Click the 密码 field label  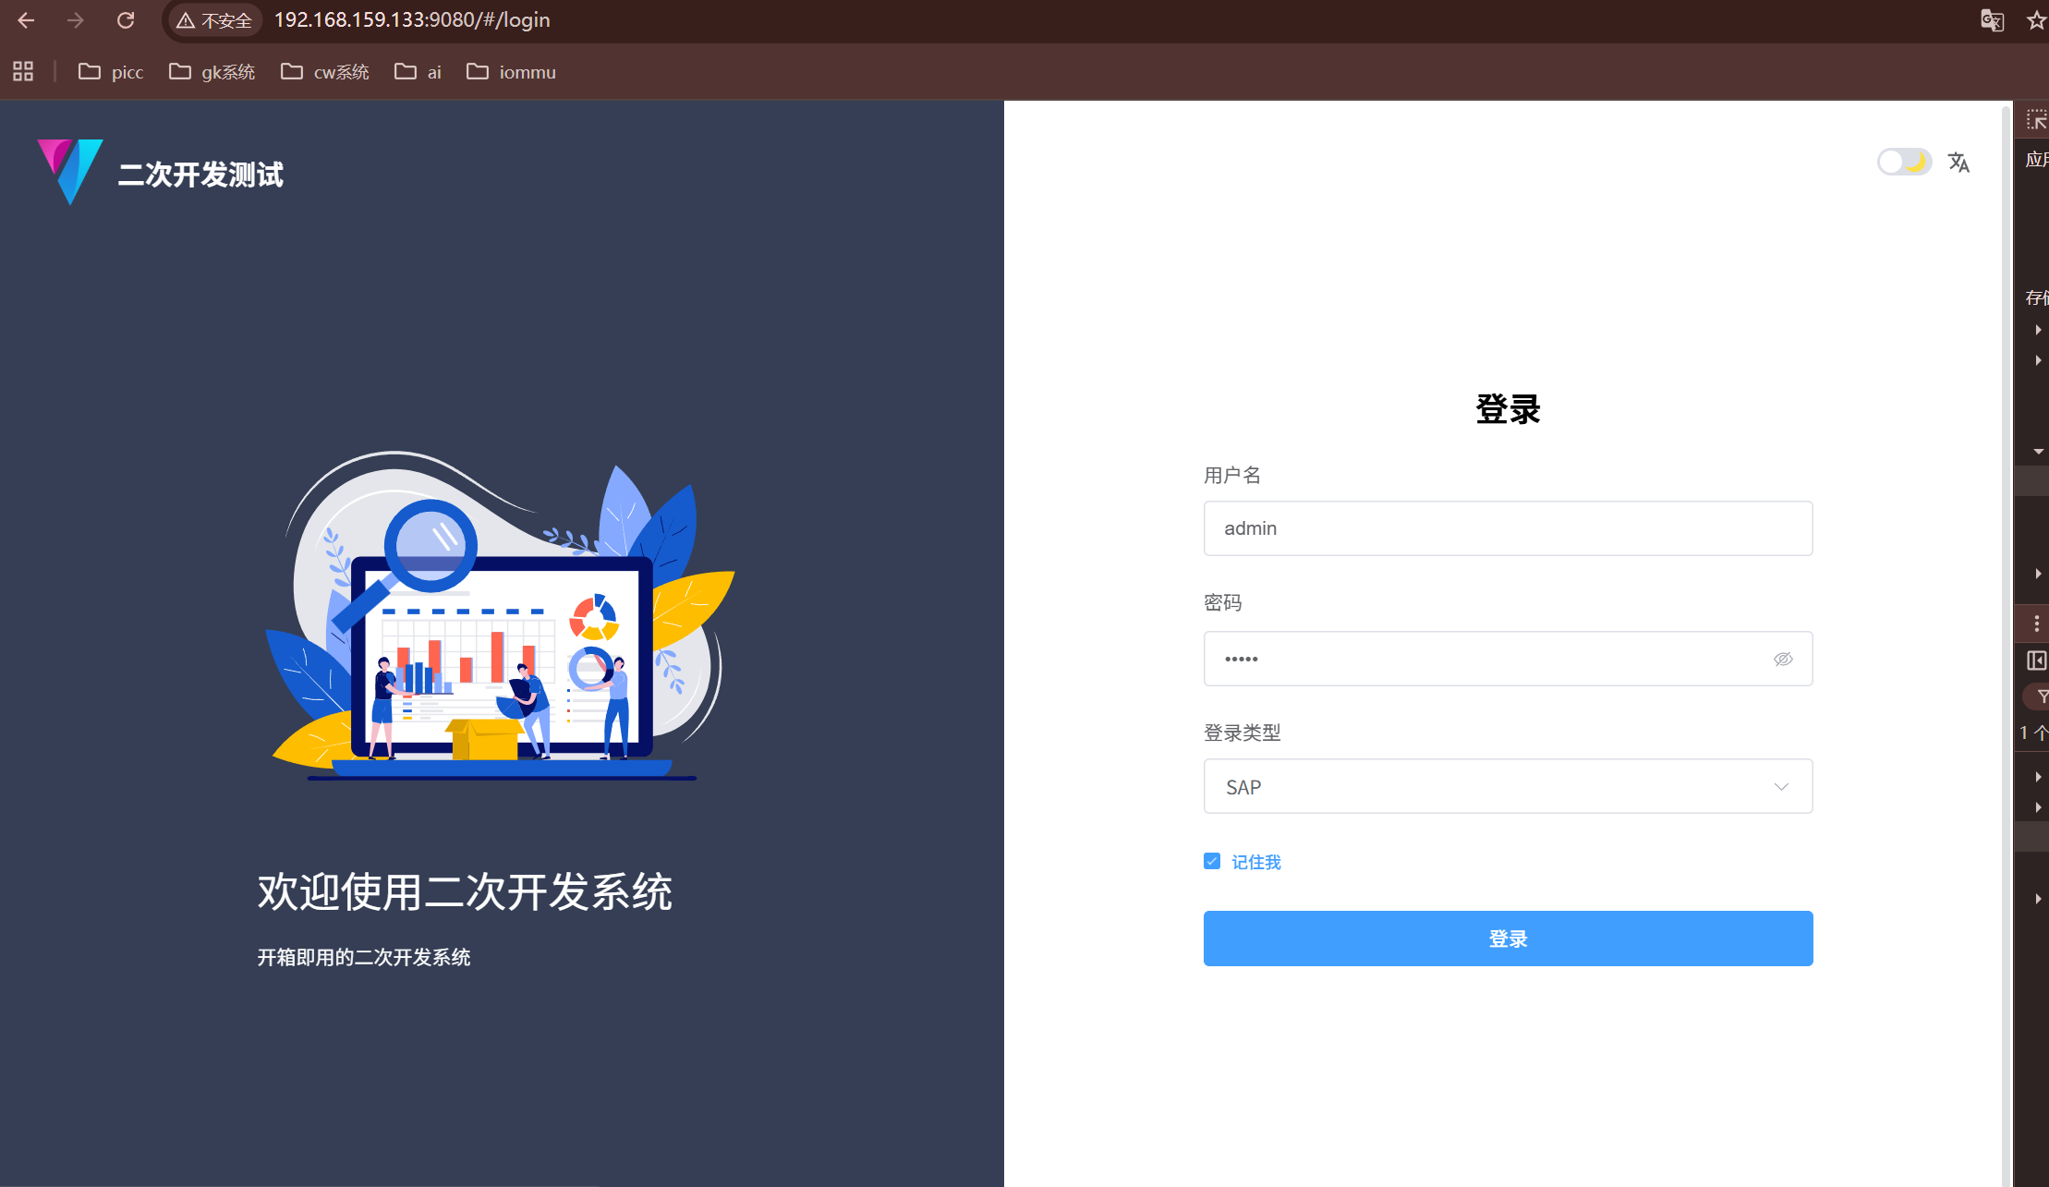coord(1223,603)
